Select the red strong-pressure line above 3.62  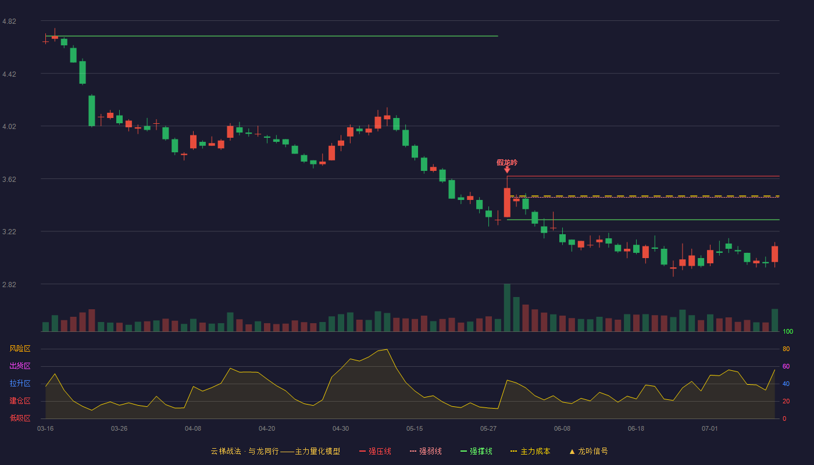point(643,176)
